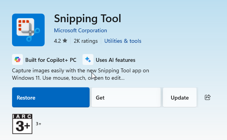Viewport: 227px width, 140px height.
Task: Click the IARC 3+ rating badge
Action: (x=22, y=124)
